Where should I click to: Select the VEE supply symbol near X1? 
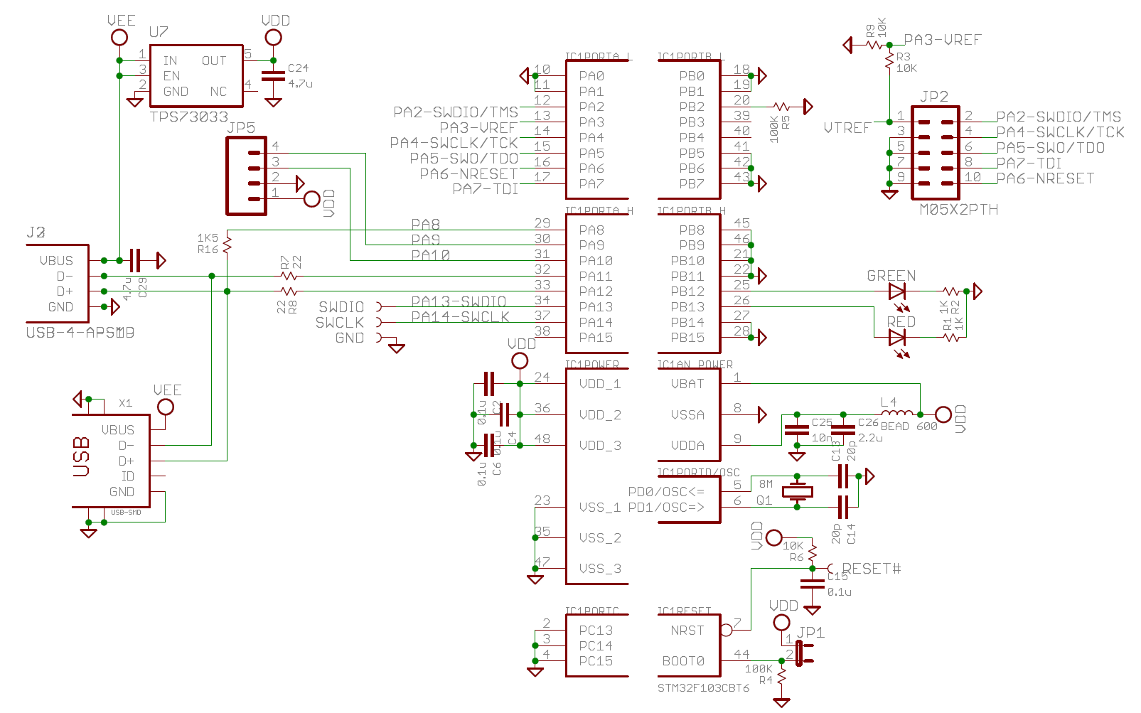166,407
